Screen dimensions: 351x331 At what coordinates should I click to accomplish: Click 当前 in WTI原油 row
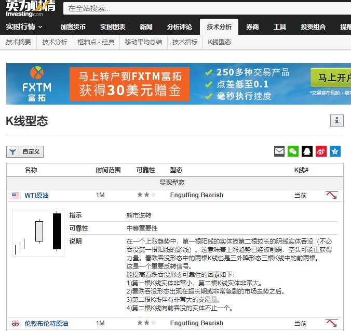coord(300,196)
